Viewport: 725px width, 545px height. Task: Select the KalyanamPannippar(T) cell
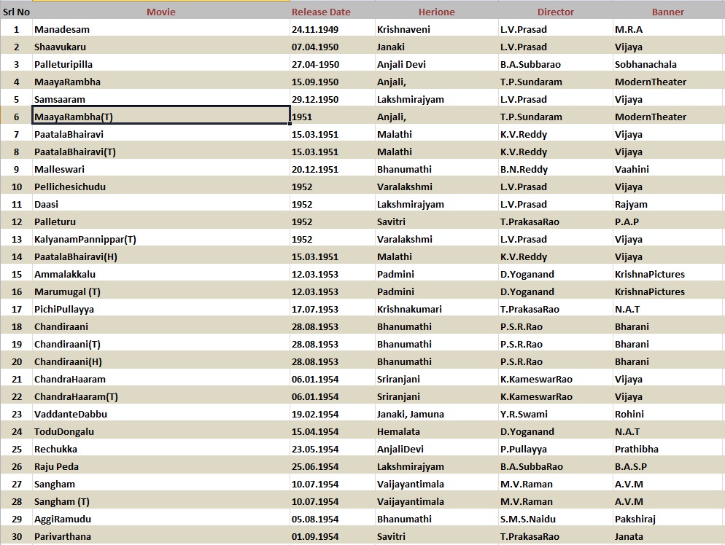tap(161, 239)
